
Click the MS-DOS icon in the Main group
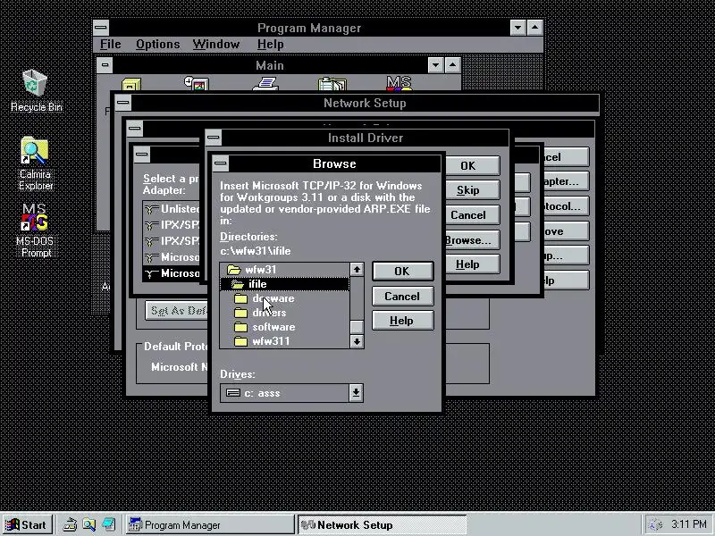pyautogui.click(x=399, y=83)
